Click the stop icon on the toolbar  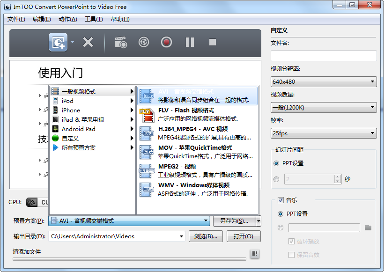pyautogui.click(x=212, y=42)
